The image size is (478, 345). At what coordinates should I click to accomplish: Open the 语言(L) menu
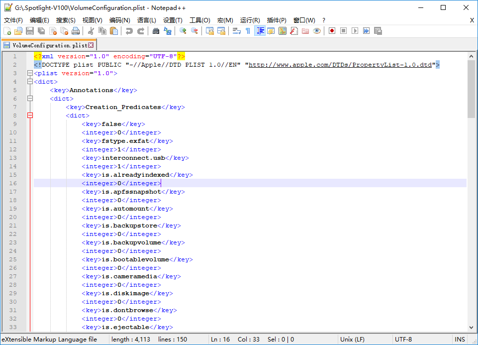tap(147, 20)
